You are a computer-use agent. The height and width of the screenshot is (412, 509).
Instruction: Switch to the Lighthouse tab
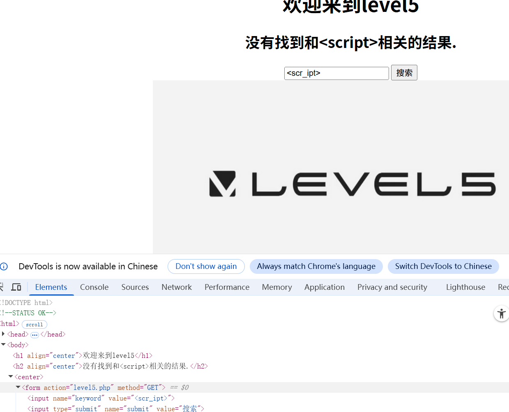pyautogui.click(x=465, y=287)
